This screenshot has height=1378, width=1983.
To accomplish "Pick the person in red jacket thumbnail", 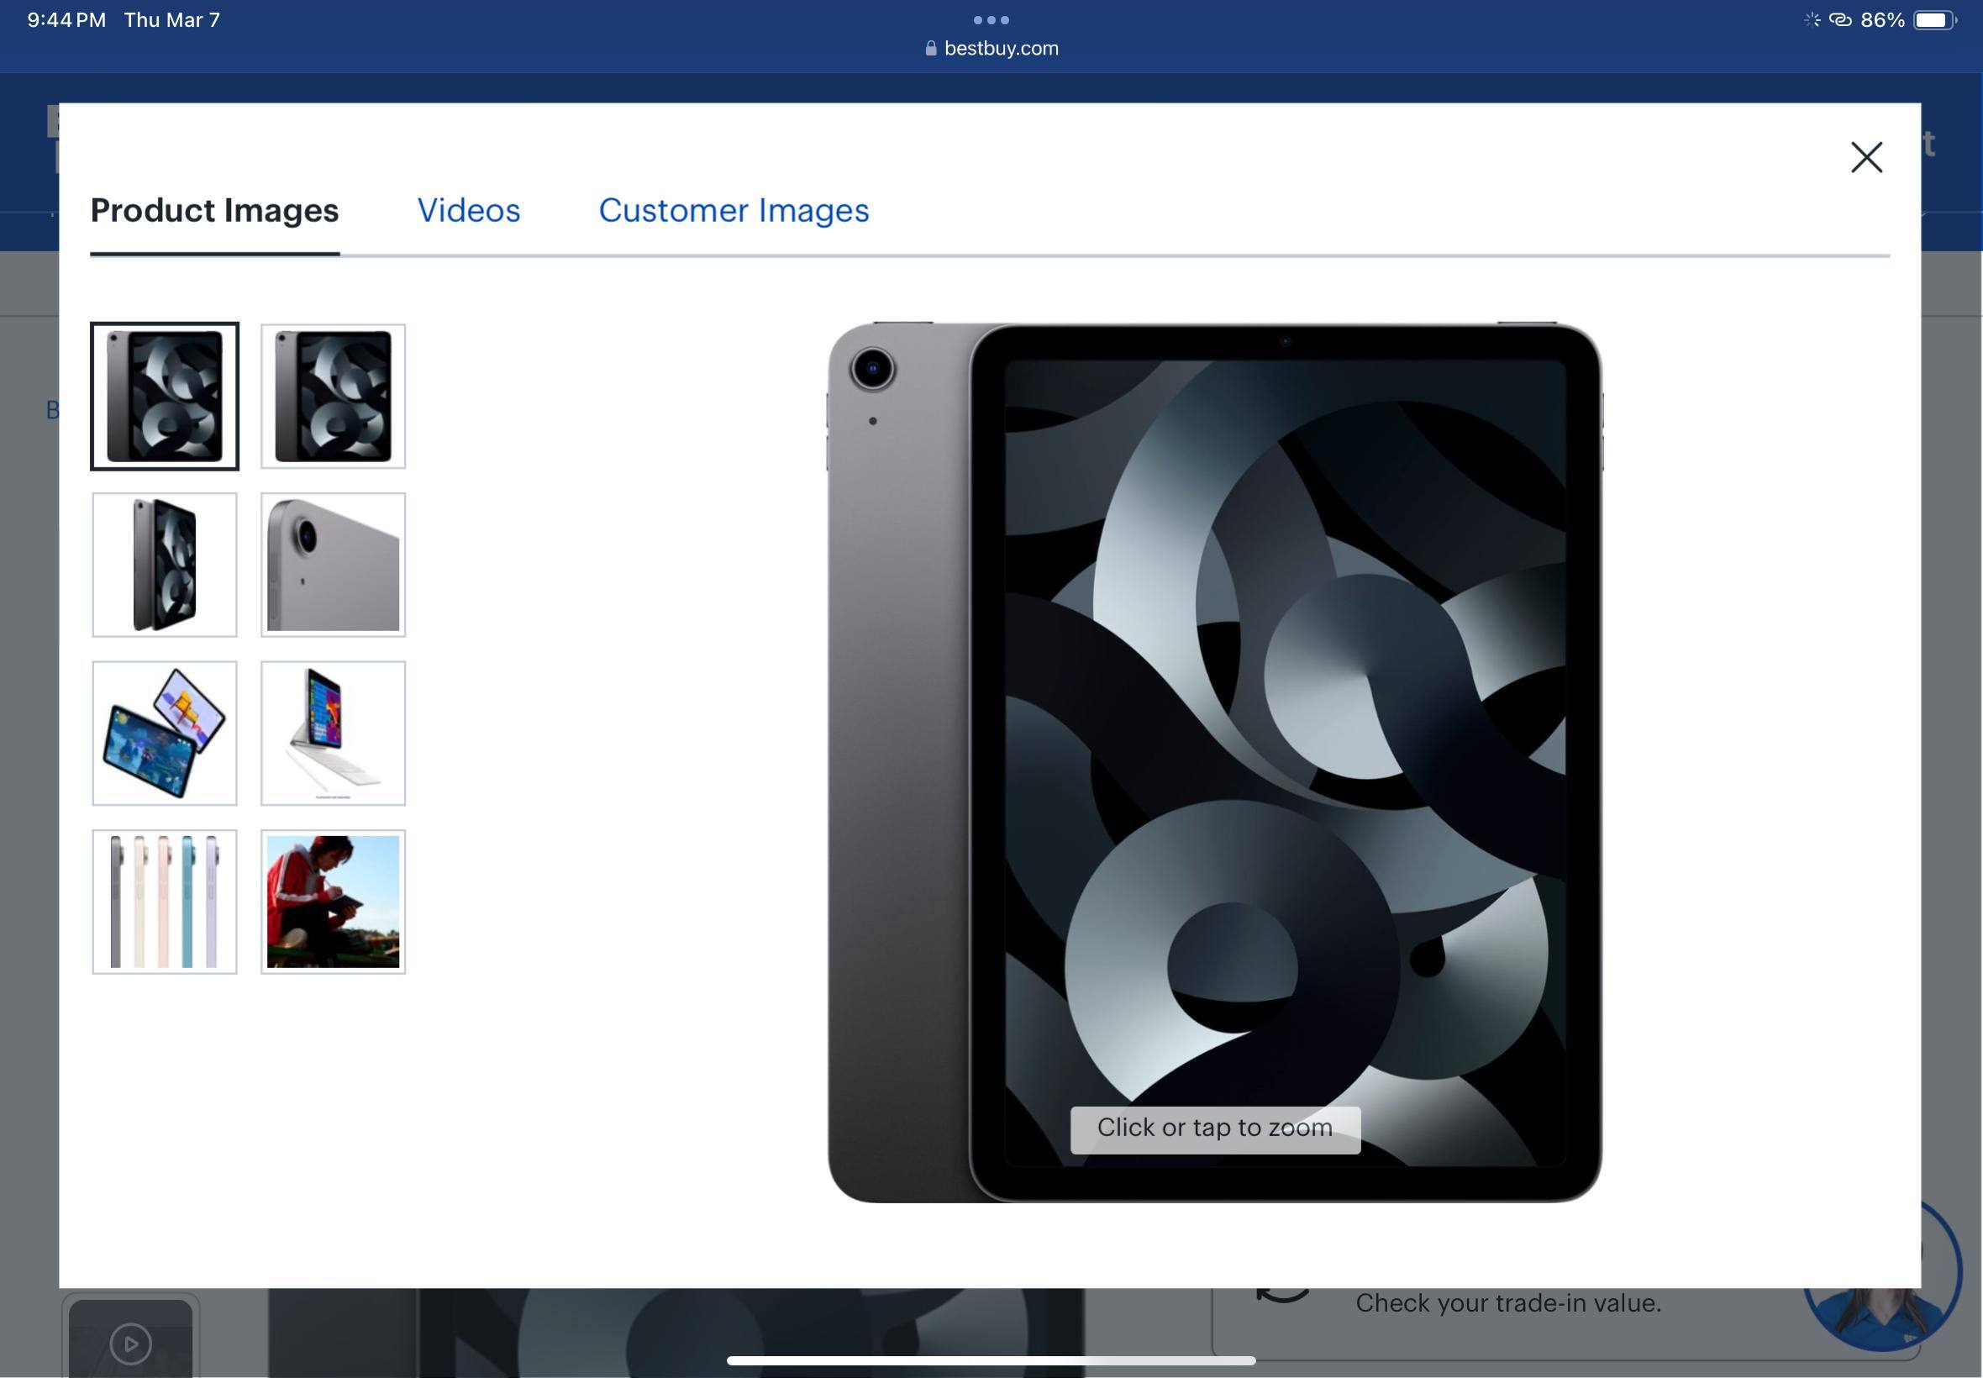I will click(x=333, y=902).
